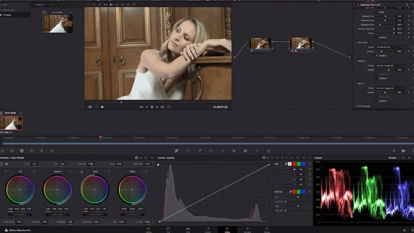Play the clip forward in viewer
This screenshot has height=233, width=414.
click(157, 107)
